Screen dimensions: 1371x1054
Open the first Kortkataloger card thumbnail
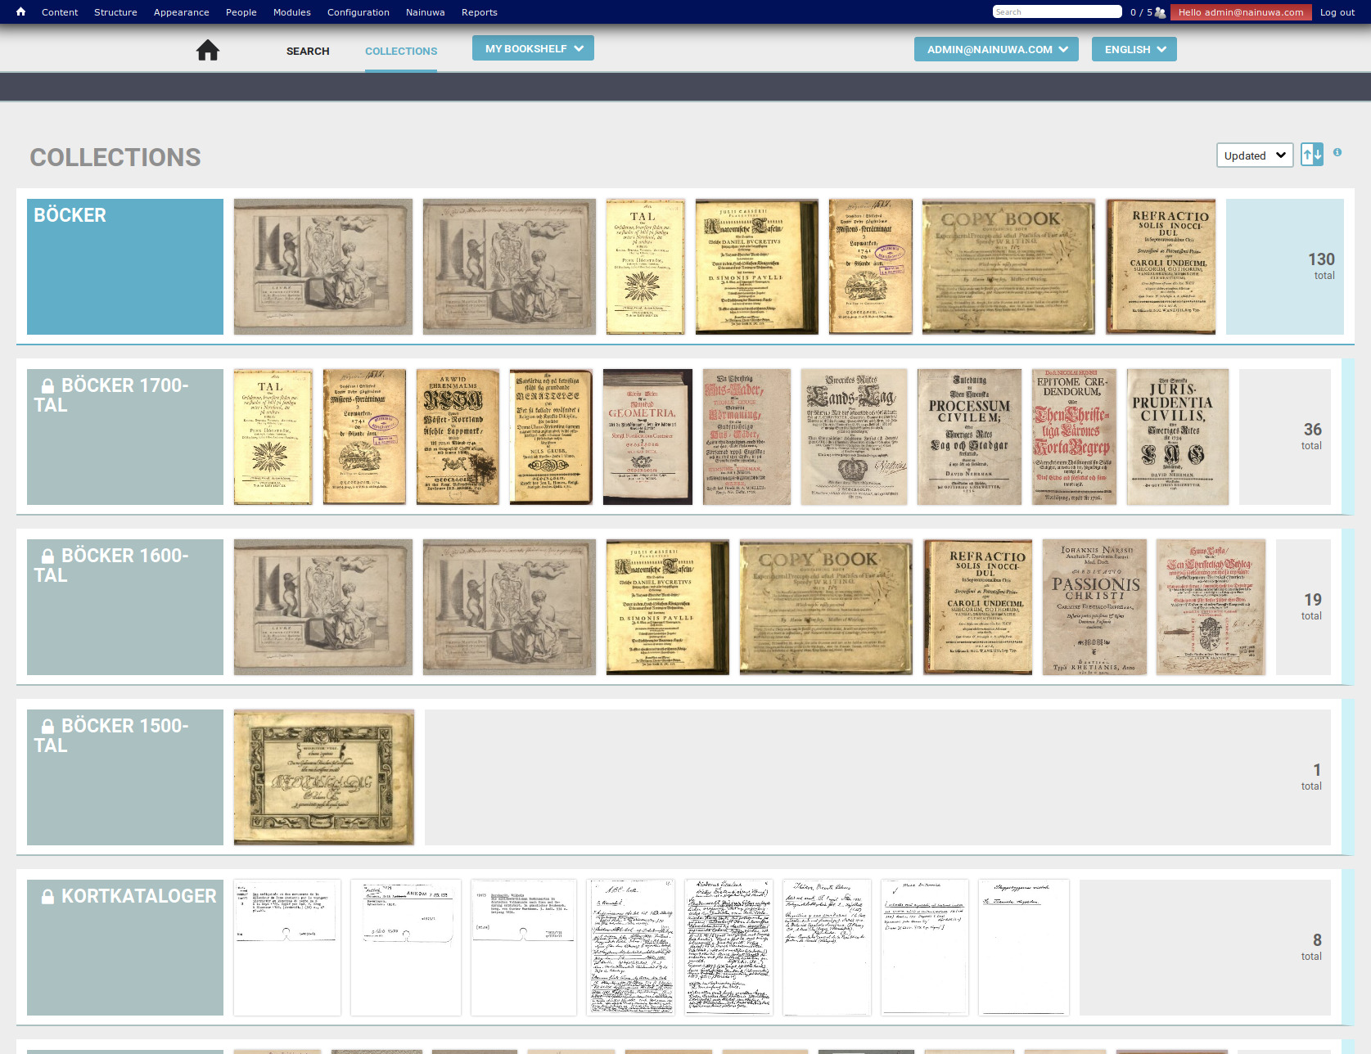[287, 948]
